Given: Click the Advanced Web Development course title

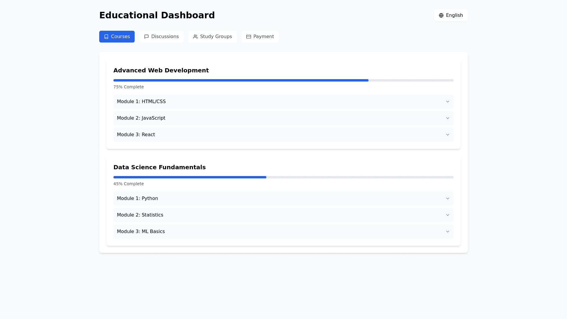Looking at the screenshot, I should pyautogui.click(x=161, y=70).
